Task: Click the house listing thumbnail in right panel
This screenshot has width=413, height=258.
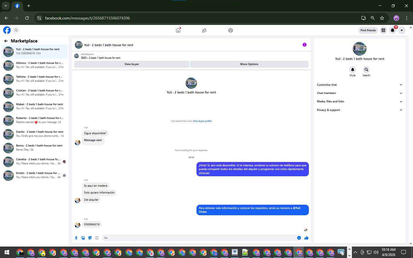Action: [360, 49]
